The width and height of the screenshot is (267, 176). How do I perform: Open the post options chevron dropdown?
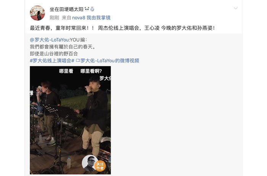[235, 8]
